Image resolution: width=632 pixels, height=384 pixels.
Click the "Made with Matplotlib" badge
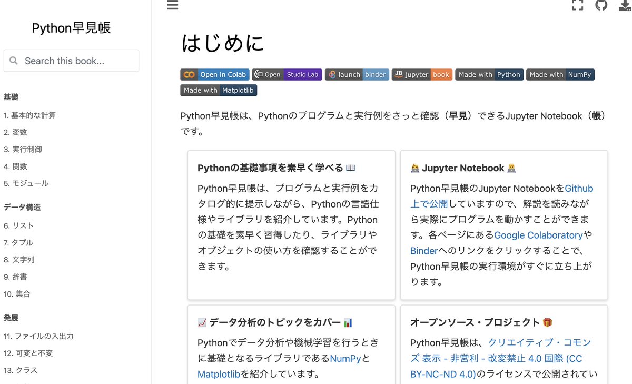pos(218,90)
